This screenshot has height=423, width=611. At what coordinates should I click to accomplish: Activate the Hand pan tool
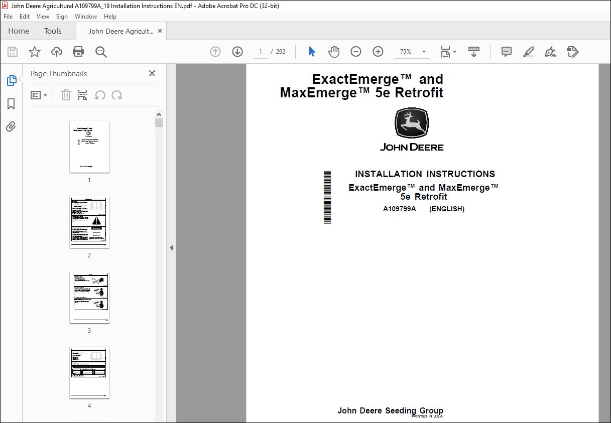(334, 52)
